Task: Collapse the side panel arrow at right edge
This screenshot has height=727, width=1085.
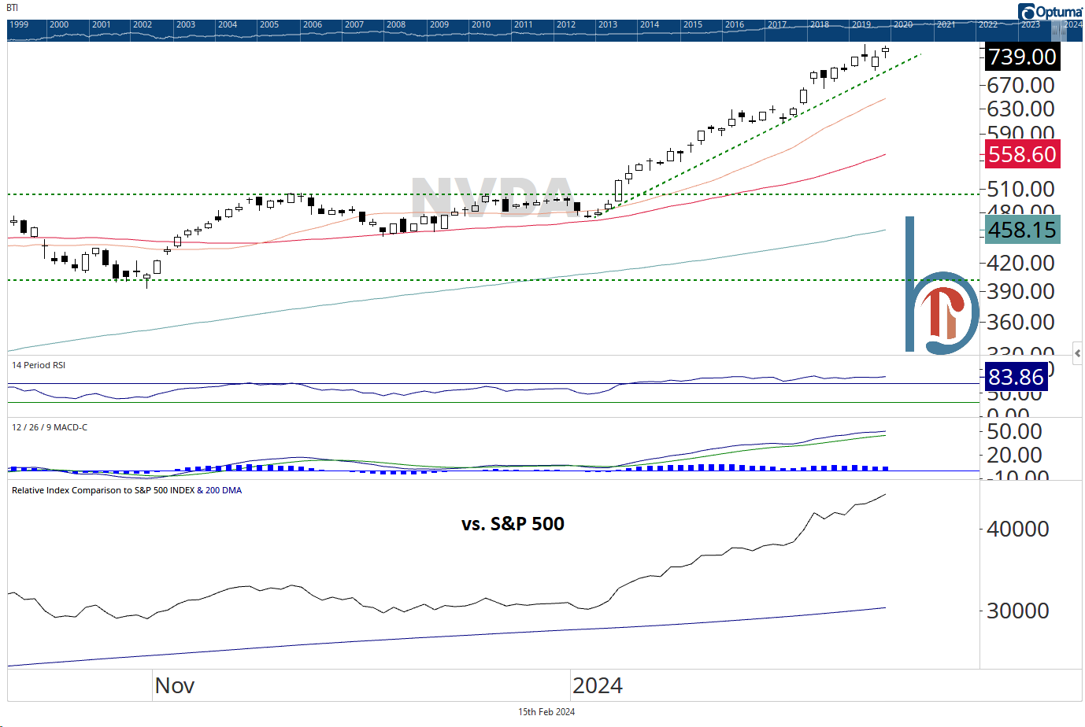Action: 1077,353
